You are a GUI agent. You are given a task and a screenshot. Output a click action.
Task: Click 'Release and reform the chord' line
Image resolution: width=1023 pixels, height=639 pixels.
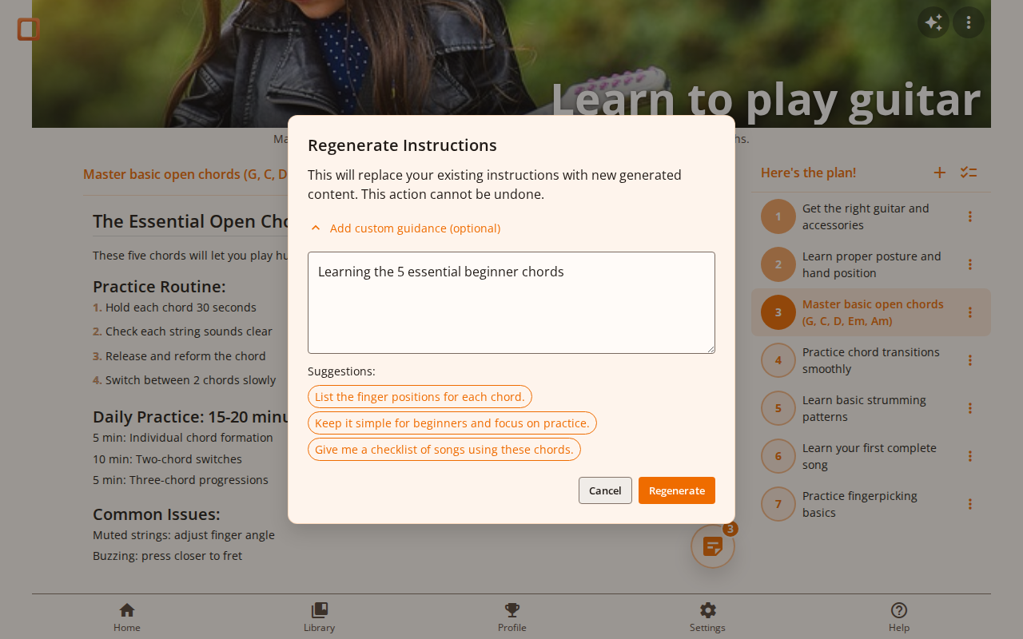[x=185, y=356]
